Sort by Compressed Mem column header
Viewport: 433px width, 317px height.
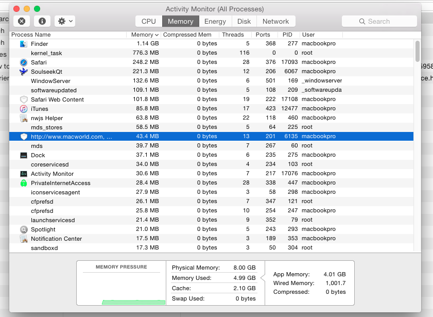pyautogui.click(x=190, y=35)
